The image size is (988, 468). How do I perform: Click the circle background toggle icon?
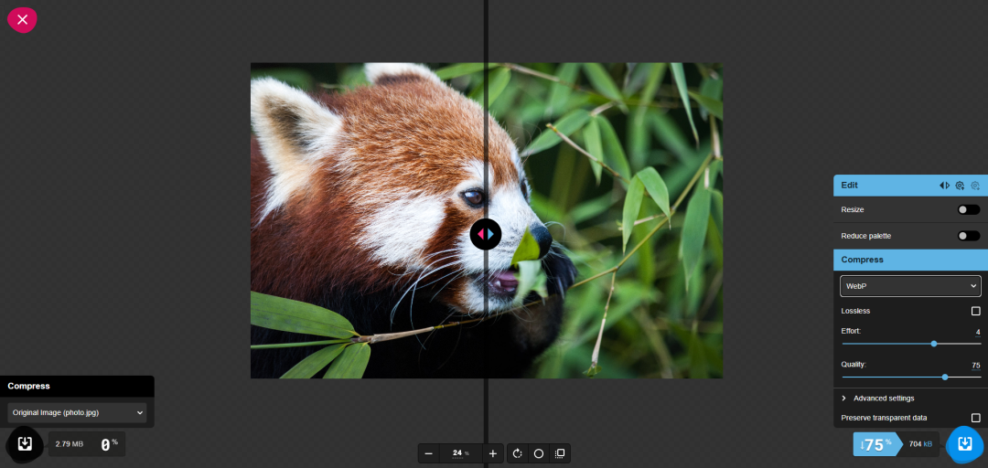click(x=539, y=453)
